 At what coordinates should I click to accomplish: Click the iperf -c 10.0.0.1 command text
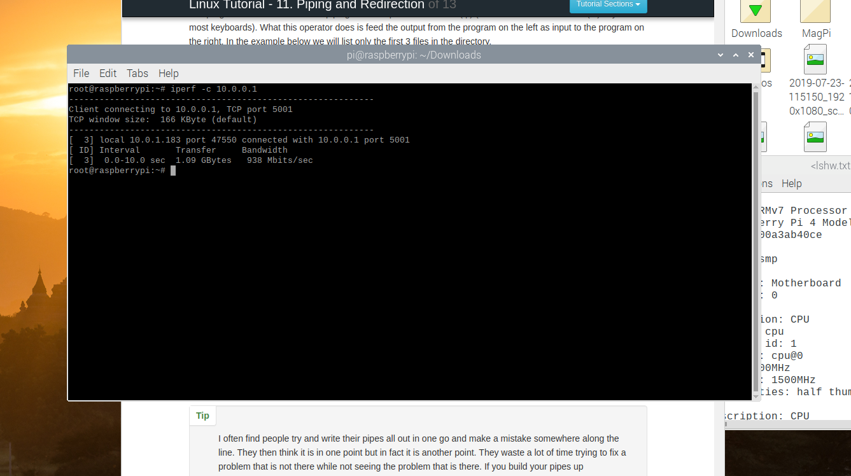click(x=214, y=89)
